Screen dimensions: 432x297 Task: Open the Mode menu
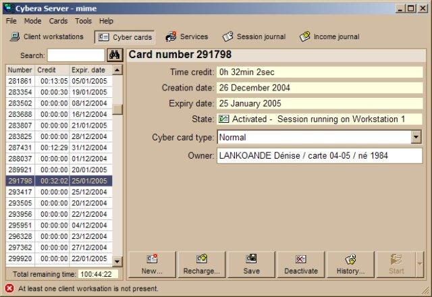[x=32, y=21]
